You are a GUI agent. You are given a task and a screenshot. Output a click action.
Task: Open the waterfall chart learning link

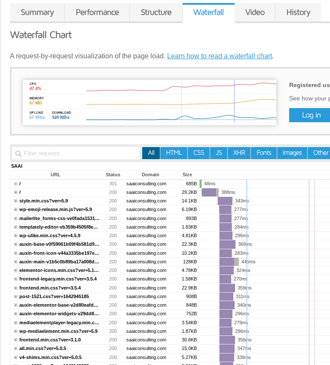[x=220, y=56]
